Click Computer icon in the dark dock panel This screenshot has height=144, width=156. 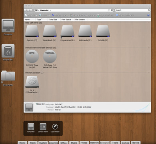click(31, 126)
